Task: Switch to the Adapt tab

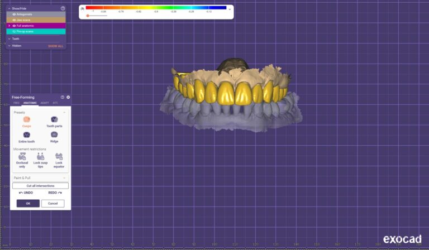Action: click(45, 103)
